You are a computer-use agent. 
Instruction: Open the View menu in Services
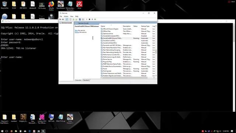(x=72, y=16)
